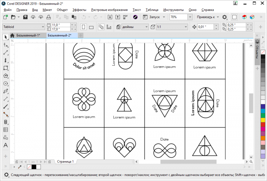Screen dimensions: 267x181
Task: Open the Options gear icon
Action: (x=225, y=17)
